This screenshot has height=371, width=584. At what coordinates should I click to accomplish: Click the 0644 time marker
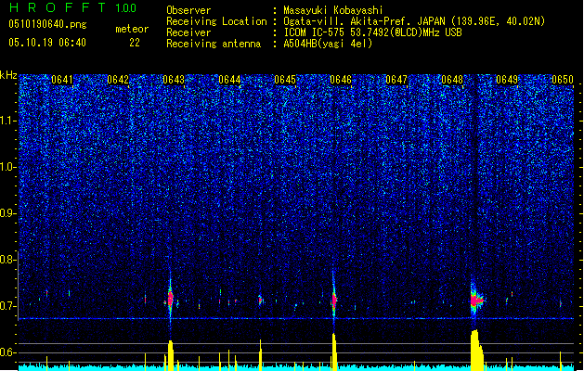(229, 80)
